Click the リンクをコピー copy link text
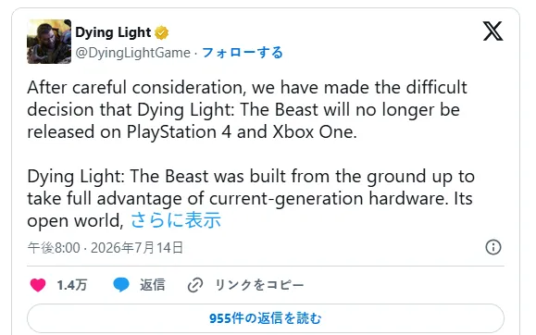The height and width of the screenshot is (335, 536). click(x=259, y=285)
